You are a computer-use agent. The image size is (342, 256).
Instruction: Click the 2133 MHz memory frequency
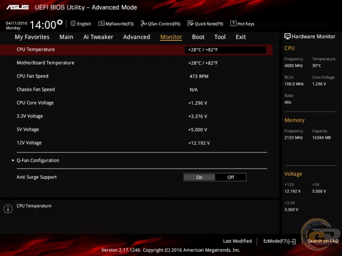293,138
